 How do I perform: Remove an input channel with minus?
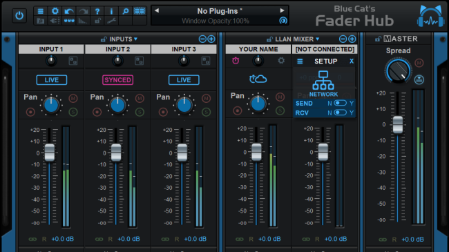click(x=202, y=39)
